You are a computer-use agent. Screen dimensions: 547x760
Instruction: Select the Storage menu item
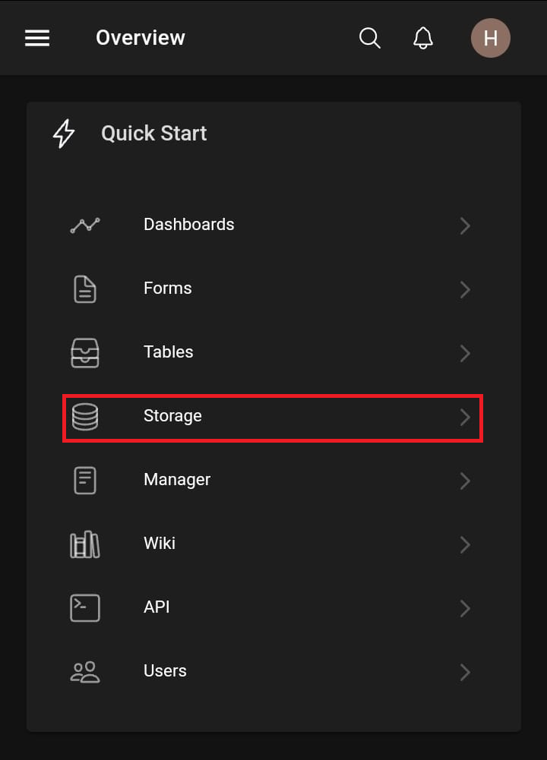pyautogui.click(x=172, y=416)
